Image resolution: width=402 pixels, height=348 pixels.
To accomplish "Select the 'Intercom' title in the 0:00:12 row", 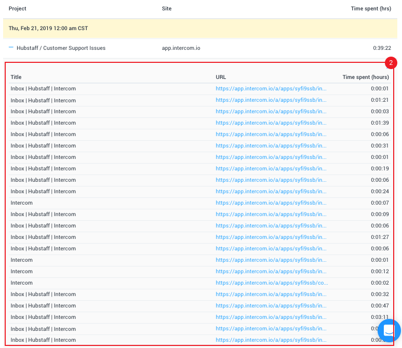I will point(21,271).
